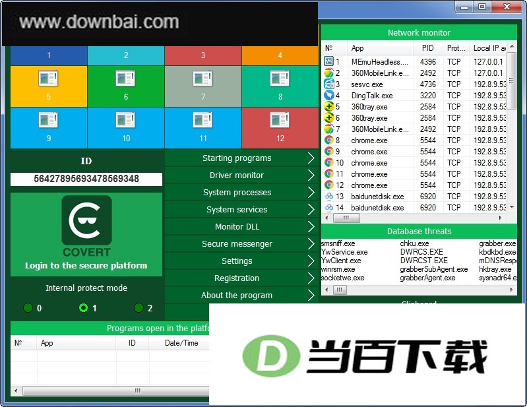Switch to desktop tab 2
The width and height of the screenshot is (527, 407).
point(126,55)
